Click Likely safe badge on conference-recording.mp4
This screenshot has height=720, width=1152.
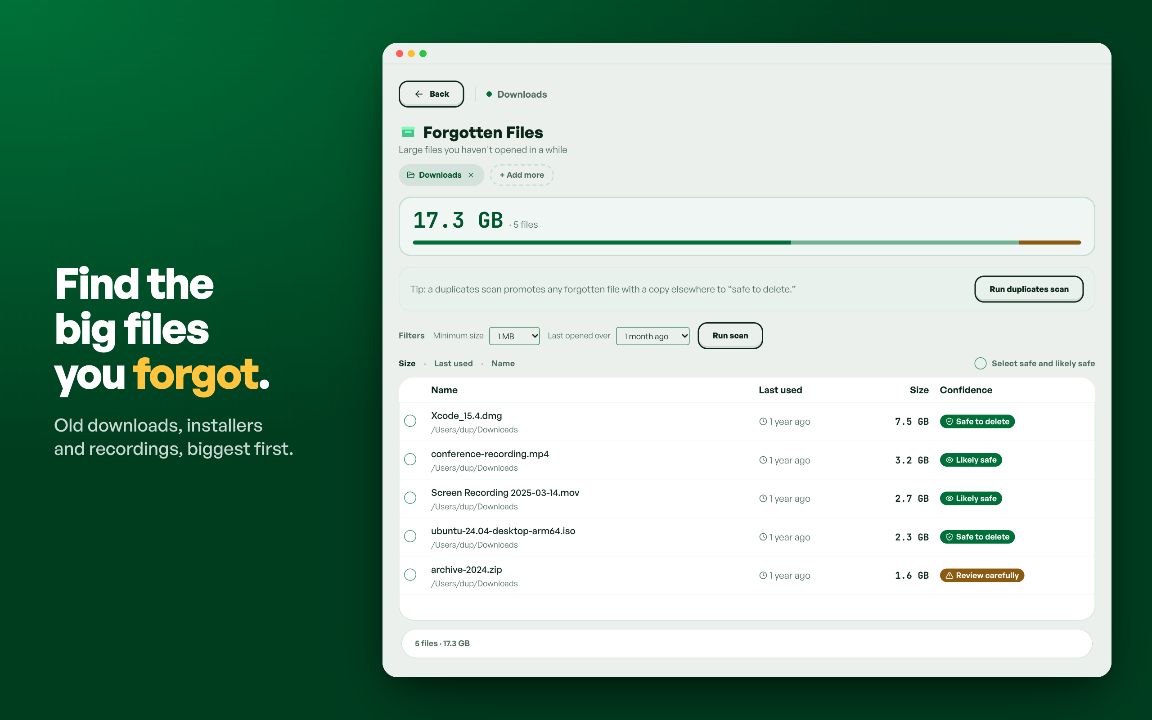(x=971, y=460)
